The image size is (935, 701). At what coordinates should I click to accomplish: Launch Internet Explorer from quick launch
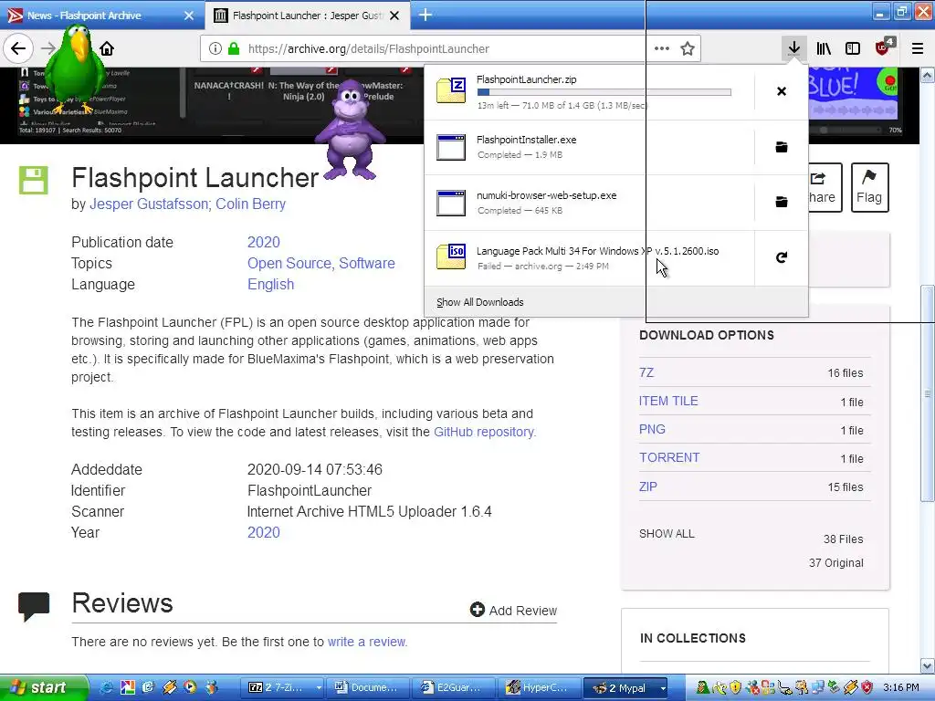coord(107,687)
